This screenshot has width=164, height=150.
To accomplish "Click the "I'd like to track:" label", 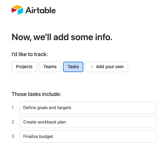I will (x=30, y=54).
